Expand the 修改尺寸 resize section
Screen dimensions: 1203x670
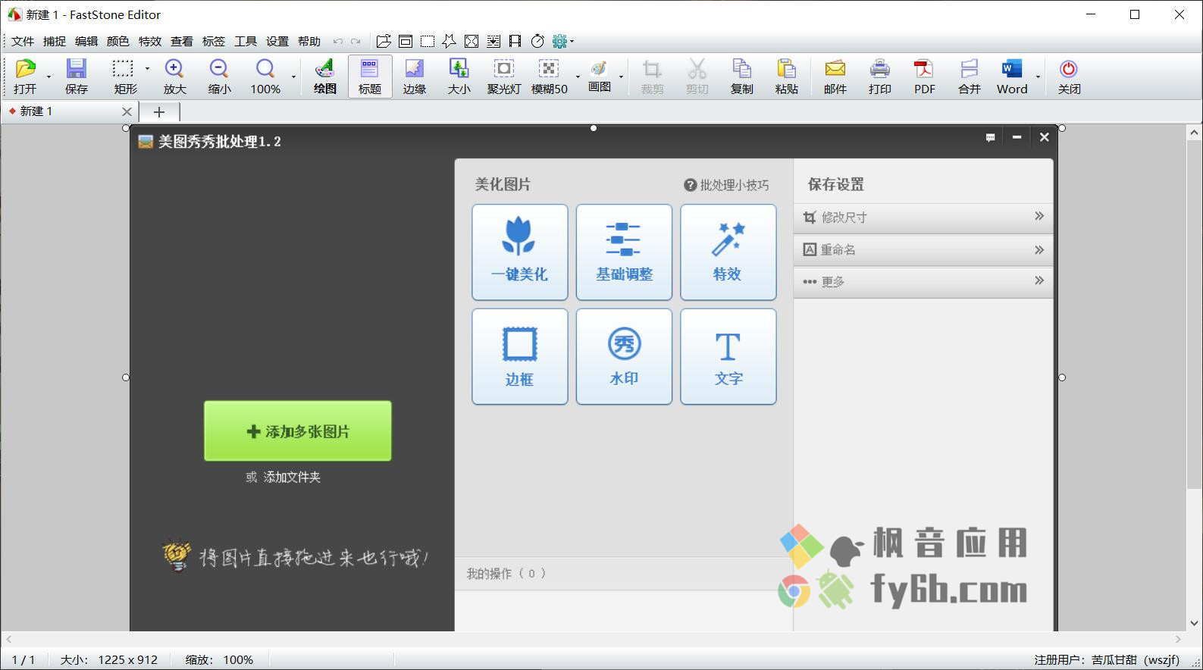[923, 218]
